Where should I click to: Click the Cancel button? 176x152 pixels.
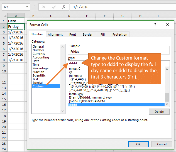point(162,144)
